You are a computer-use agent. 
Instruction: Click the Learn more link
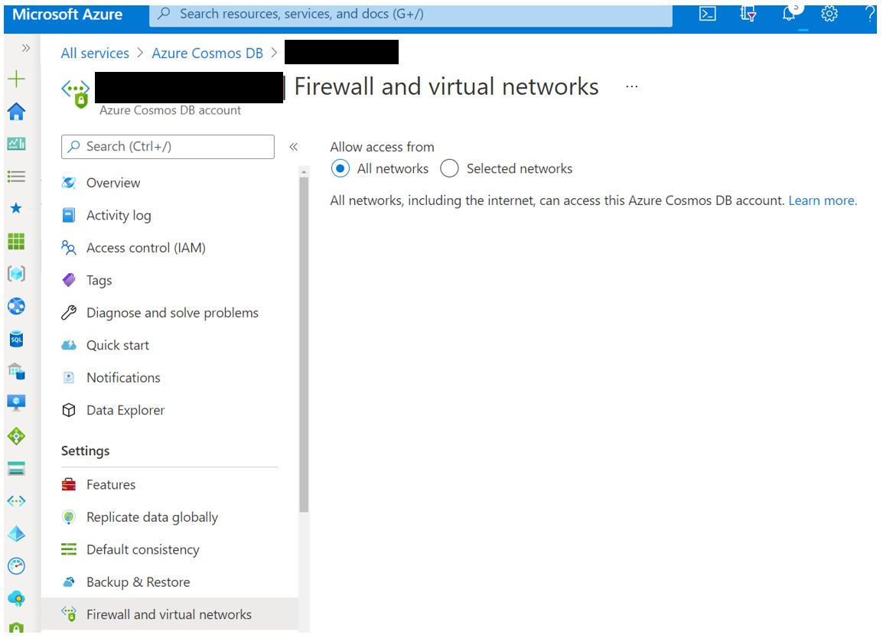(823, 201)
